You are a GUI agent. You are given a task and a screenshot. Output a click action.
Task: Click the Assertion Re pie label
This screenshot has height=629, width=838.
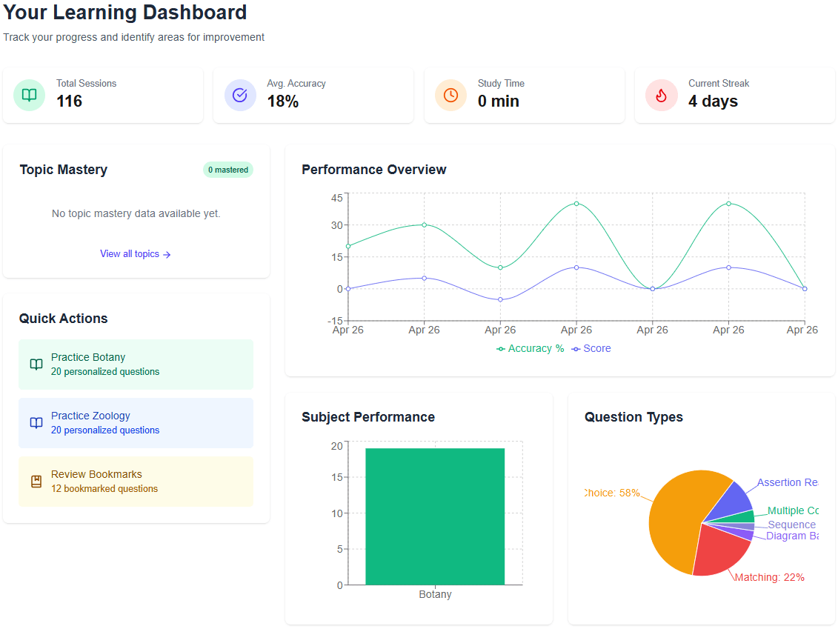tap(787, 482)
